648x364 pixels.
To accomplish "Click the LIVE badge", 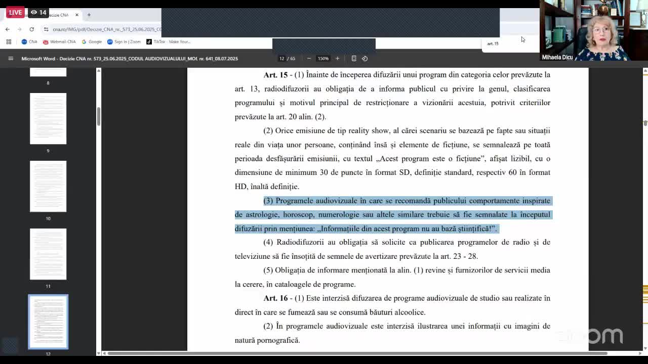I will (x=15, y=12).
